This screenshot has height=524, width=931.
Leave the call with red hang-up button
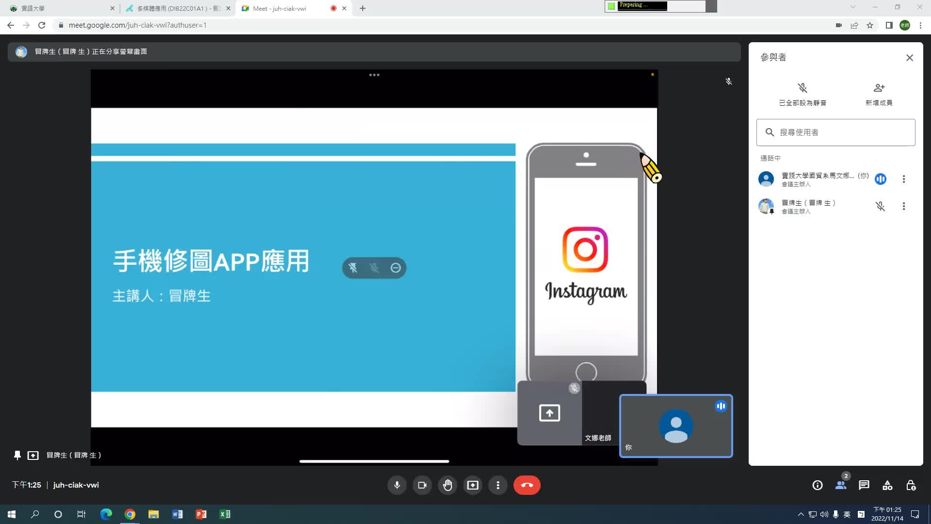point(527,485)
